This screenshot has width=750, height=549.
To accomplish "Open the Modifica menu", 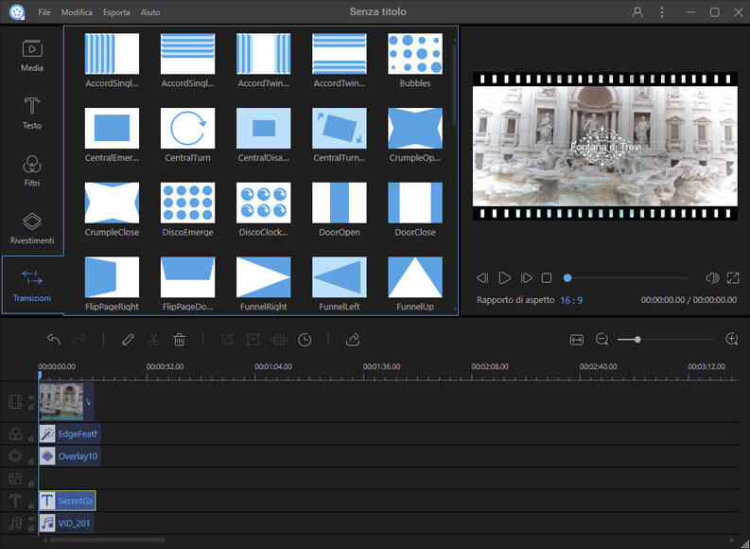I will (77, 12).
